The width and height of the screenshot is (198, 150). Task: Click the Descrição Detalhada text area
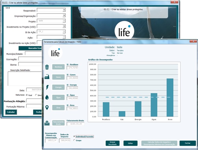(25, 79)
